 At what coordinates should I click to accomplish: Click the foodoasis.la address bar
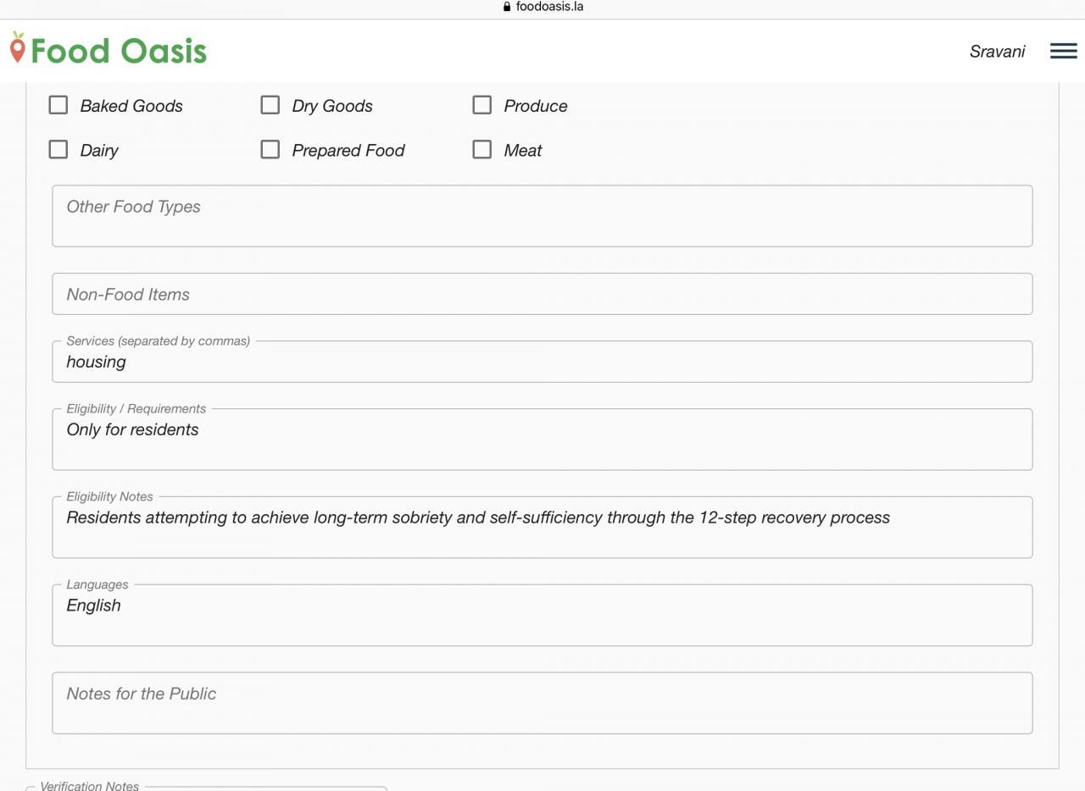point(542,7)
